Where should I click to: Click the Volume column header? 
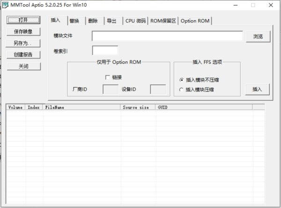[x=15, y=107]
